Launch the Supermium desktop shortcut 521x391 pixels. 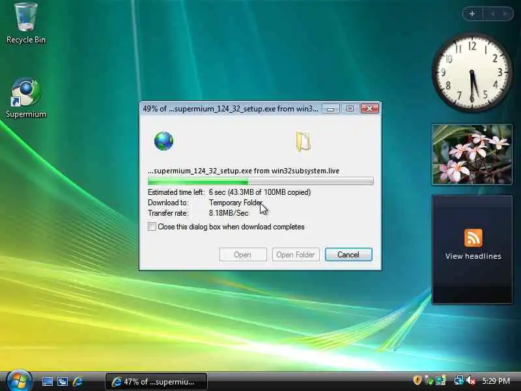(x=25, y=98)
